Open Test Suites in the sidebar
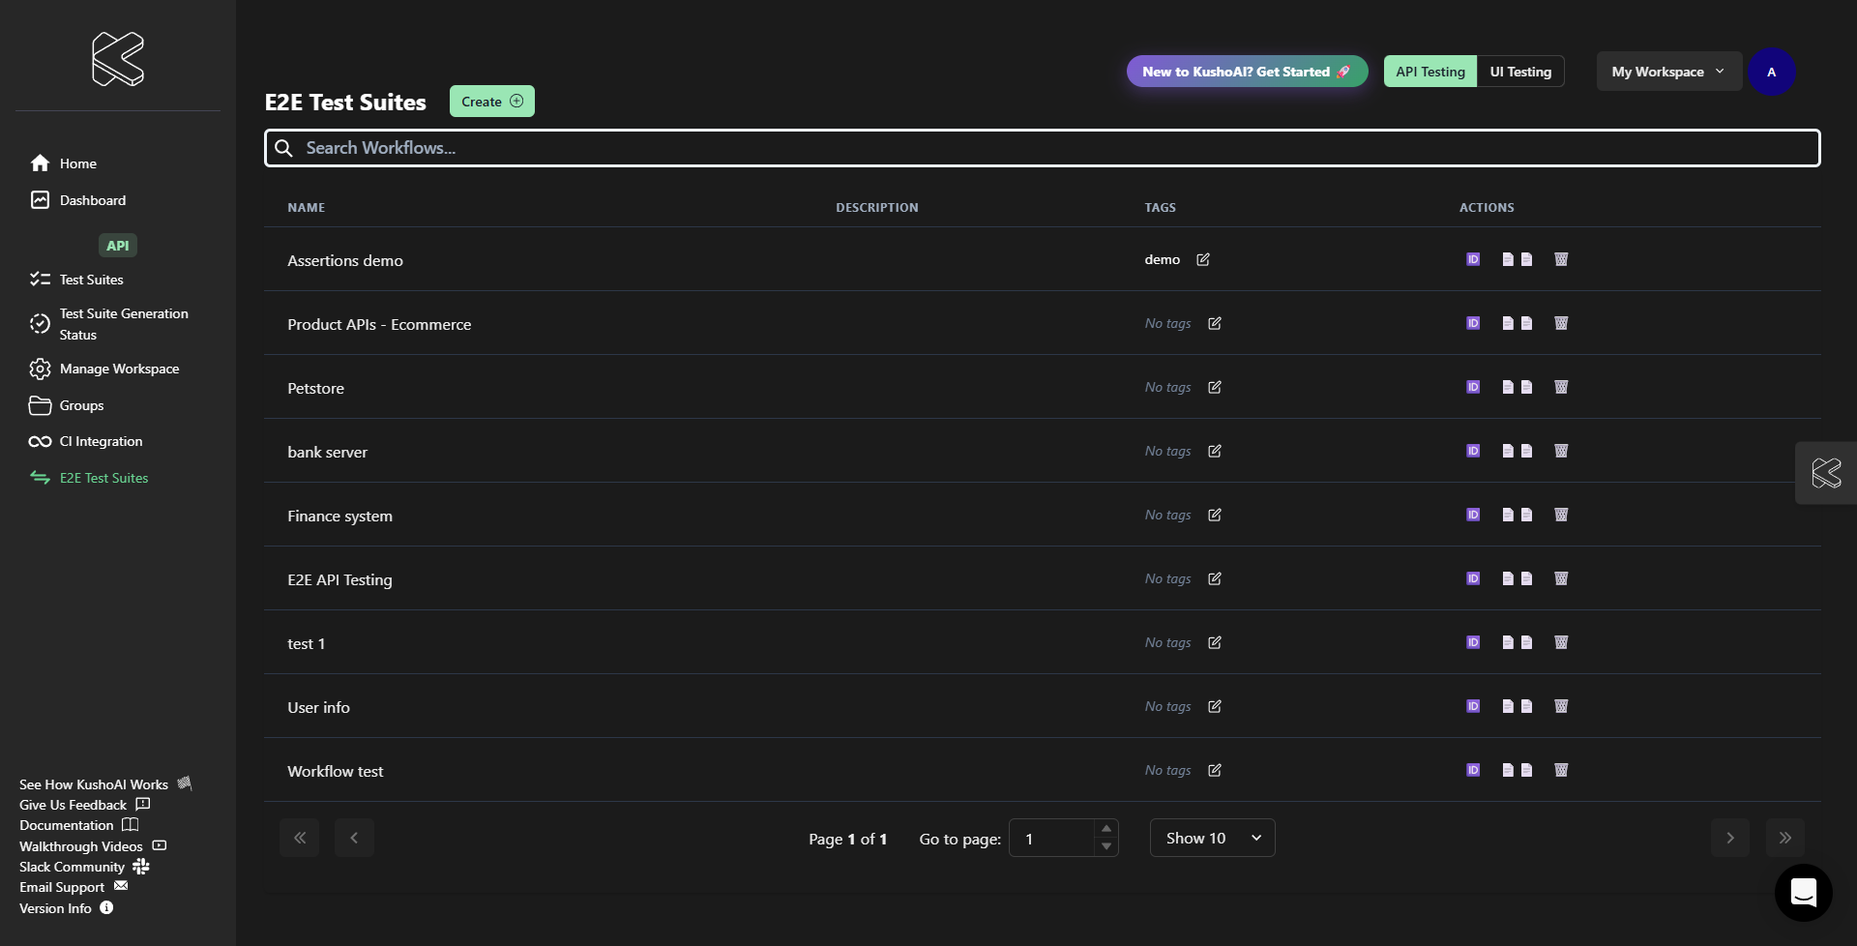 91,280
